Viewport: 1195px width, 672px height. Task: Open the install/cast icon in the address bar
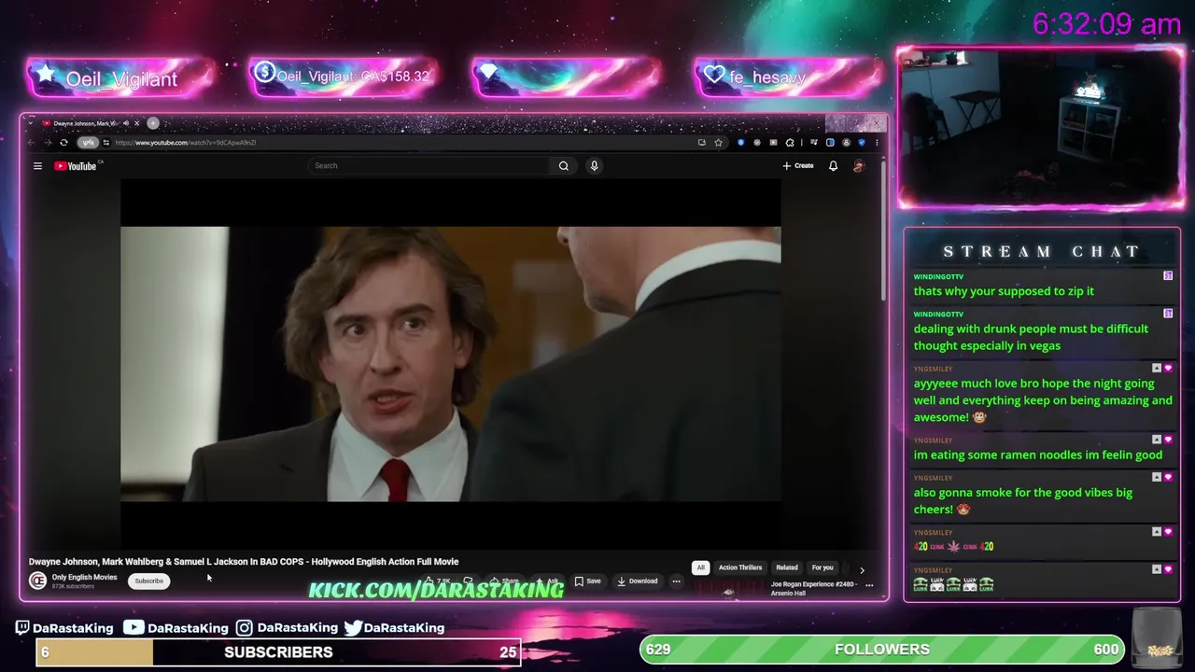pos(701,143)
